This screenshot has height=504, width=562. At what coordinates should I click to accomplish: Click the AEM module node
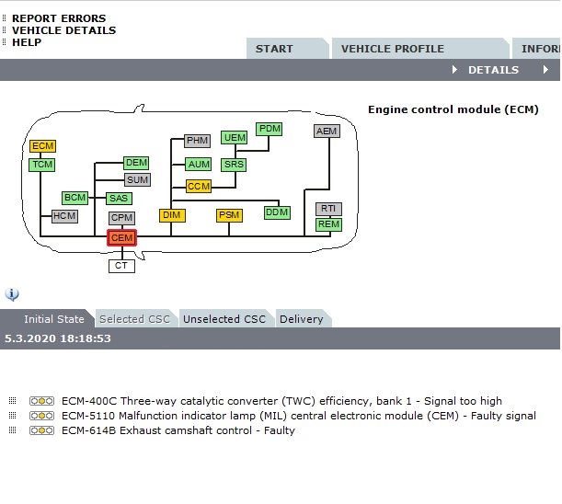coord(327,131)
